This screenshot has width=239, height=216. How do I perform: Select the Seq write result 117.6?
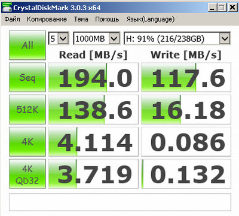pyautogui.click(x=186, y=77)
